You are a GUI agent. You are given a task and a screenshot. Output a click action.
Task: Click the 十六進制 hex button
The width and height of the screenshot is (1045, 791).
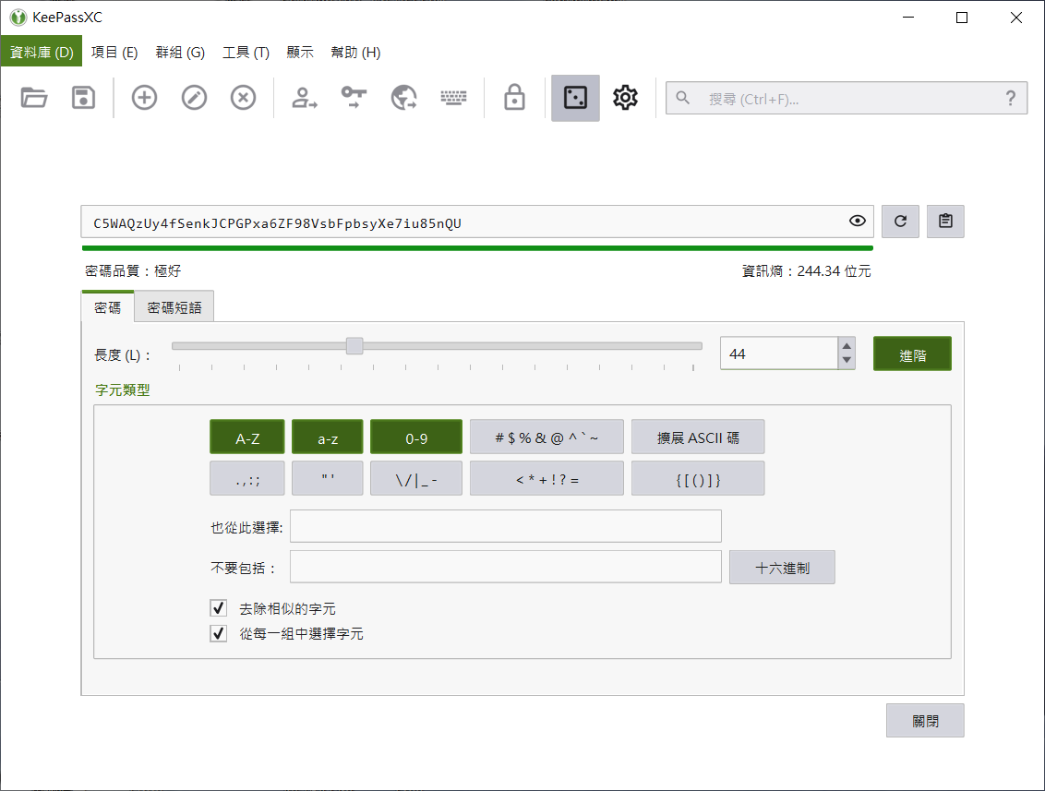pyautogui.click(x=783, y=568)
